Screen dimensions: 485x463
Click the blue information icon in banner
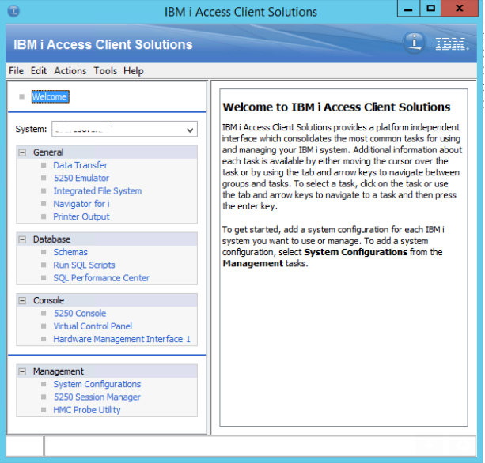[x=414, y=43]
